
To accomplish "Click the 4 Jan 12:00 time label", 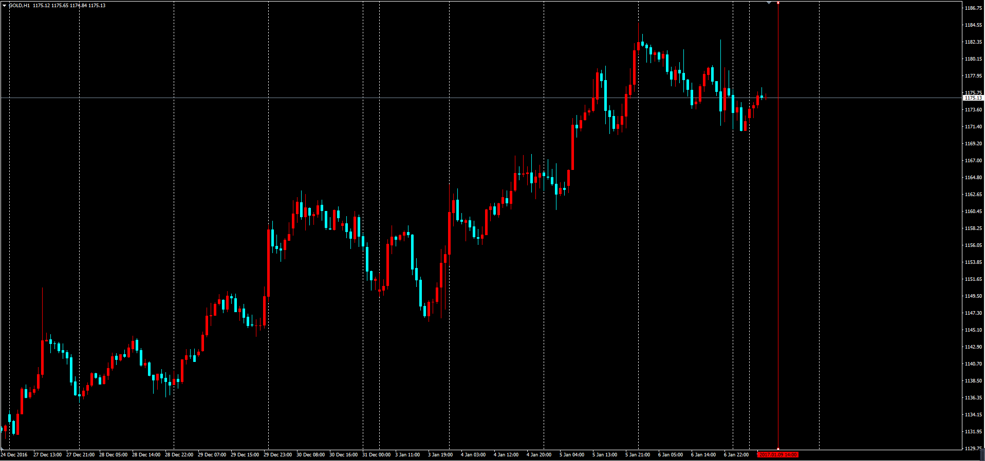I will pyautogui.click(x=506, y=455).
